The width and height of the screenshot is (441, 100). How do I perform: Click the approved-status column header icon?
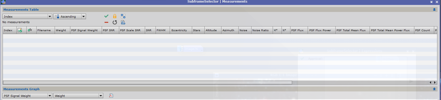(x=20, y=30)
